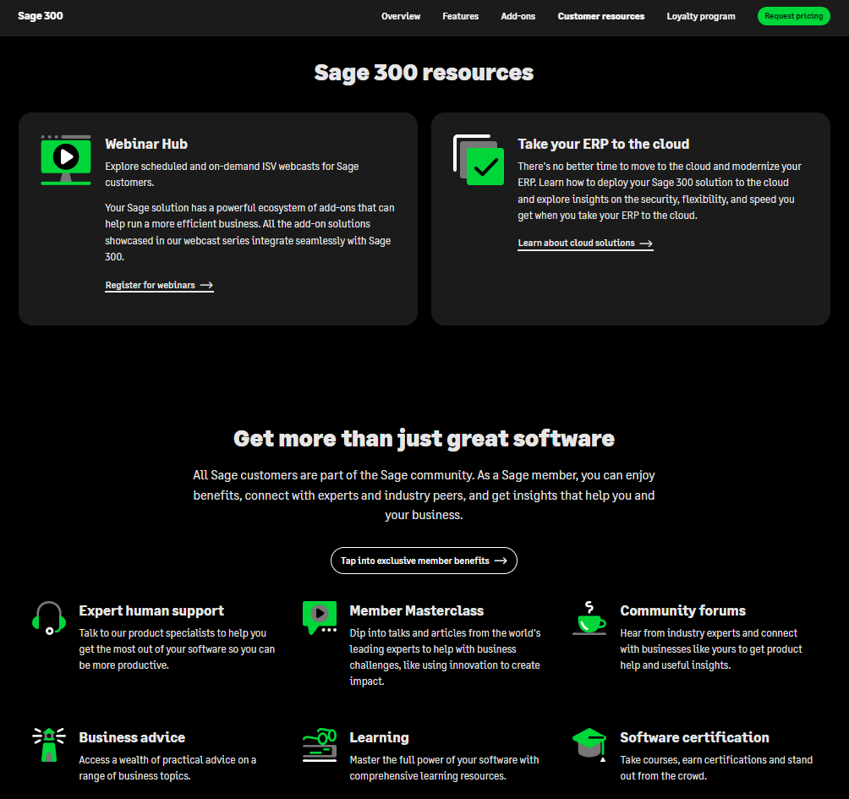Follow the Learn about cloud solutions link

click(585, 244)
